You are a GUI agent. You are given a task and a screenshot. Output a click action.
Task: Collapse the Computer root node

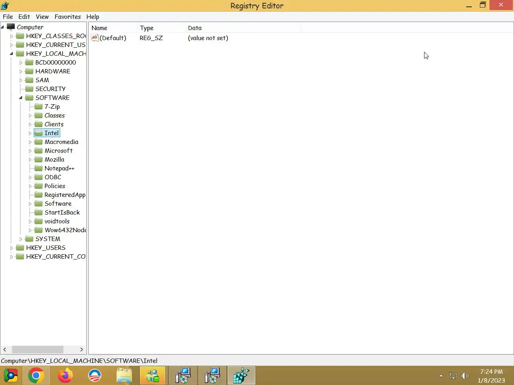[2, 27]
